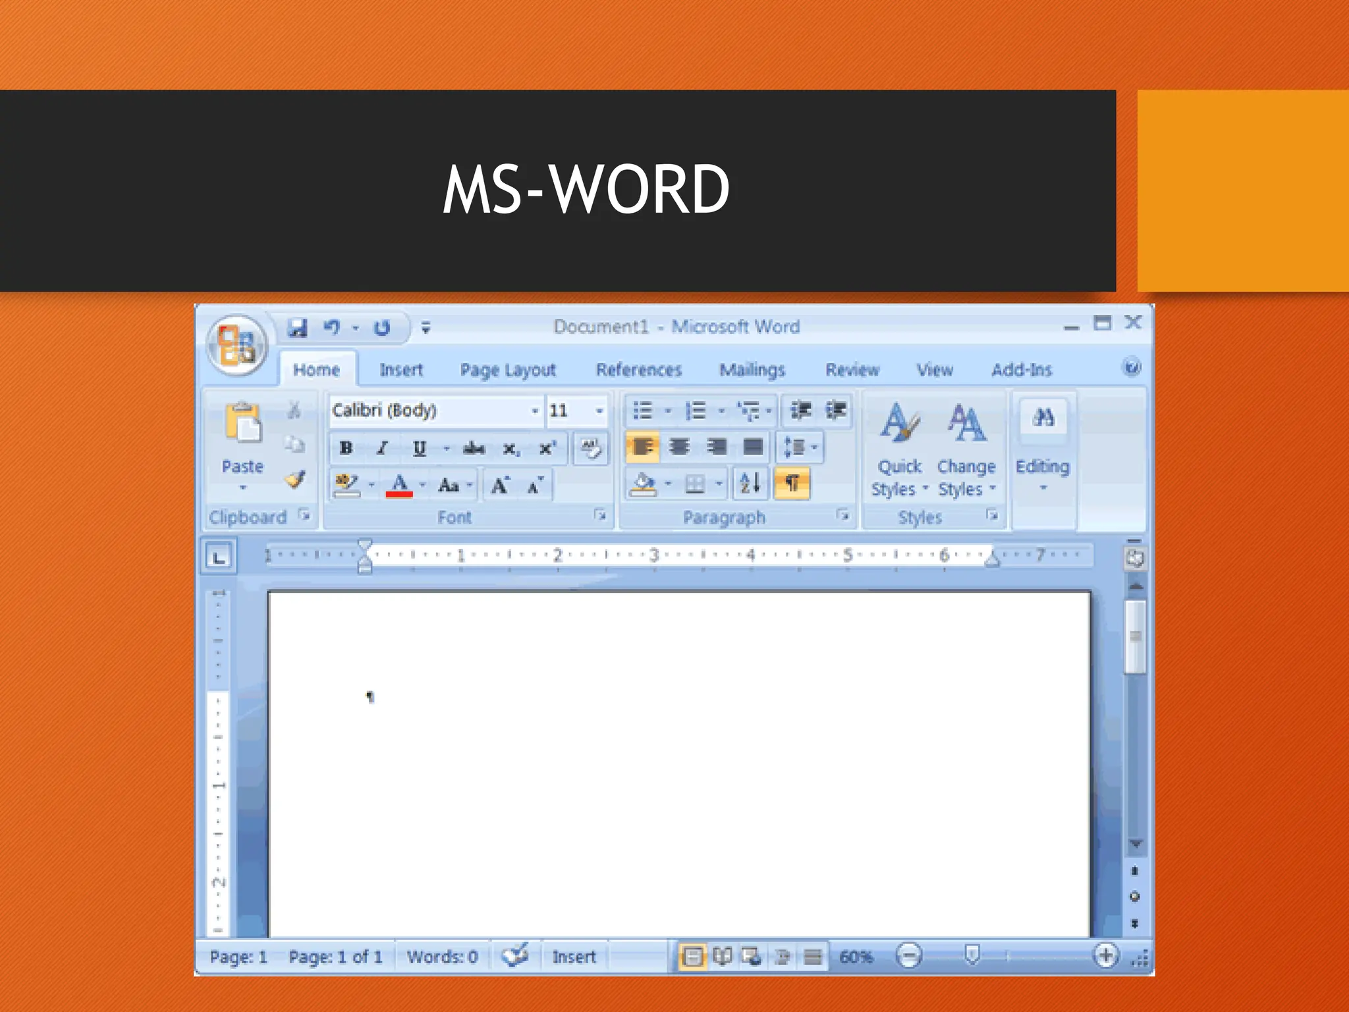The width and height of the screenshot is (1349, 1012).
Task: Save document from Quick Access Toolbar
Action: click(x=298, y=327)
